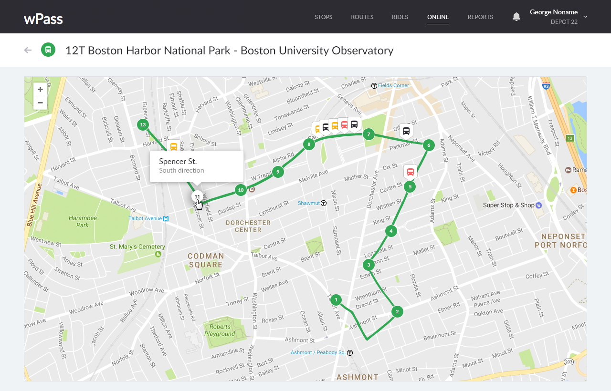The width and height of the screenshot is (611, 391).
Task: Go to the Routes section
Action: coord(362,17)
